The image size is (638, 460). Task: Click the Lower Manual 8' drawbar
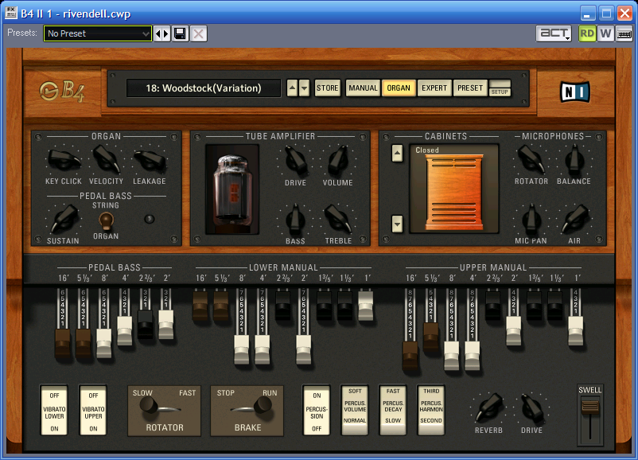tap(241, 349)
